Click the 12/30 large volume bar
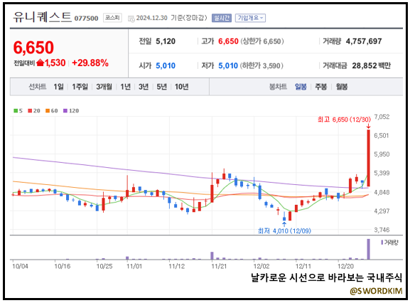Screen dimensions: 410x303 point(368,249)
